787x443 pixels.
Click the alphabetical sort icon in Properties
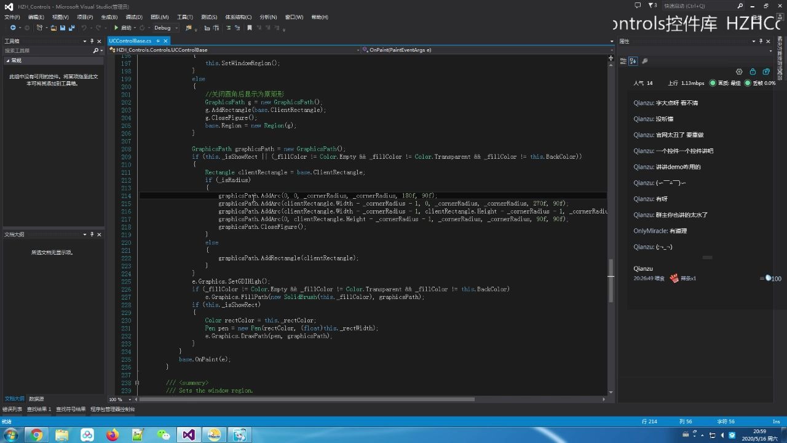pyautogui.click(x=633, y=61)
